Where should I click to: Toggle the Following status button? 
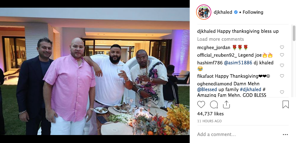(x=253, y=12)
